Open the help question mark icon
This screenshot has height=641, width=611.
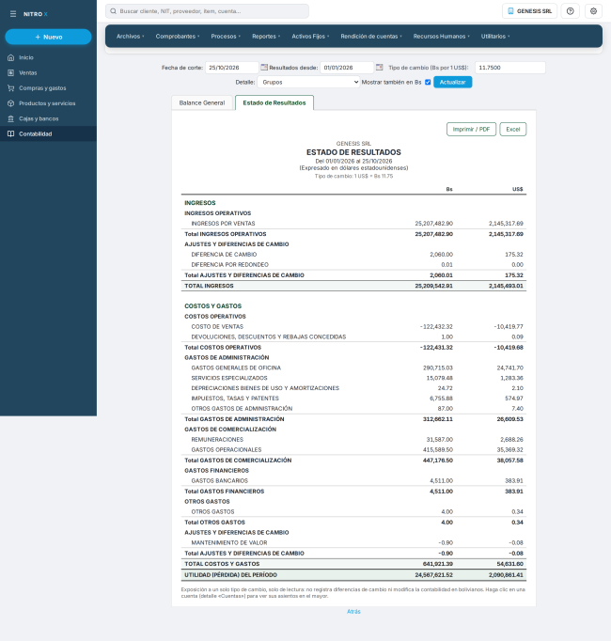[x=570, y=11]
